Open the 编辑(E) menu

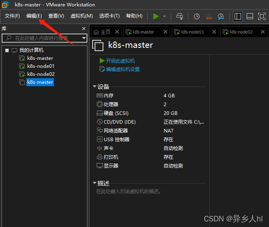[x=34, y=16]
